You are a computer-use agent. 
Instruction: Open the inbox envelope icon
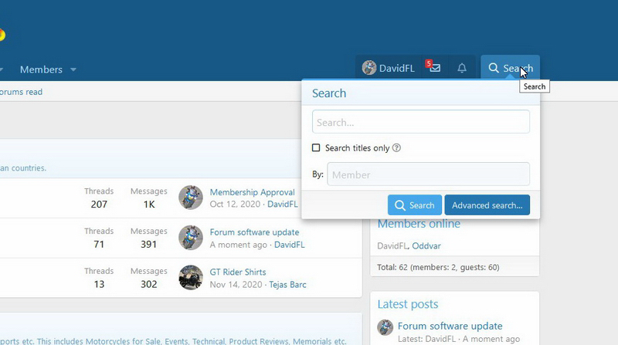pyautogui.click(x=435, y=68)
